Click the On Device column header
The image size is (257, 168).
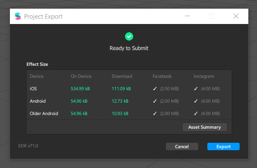coord(81,76)
